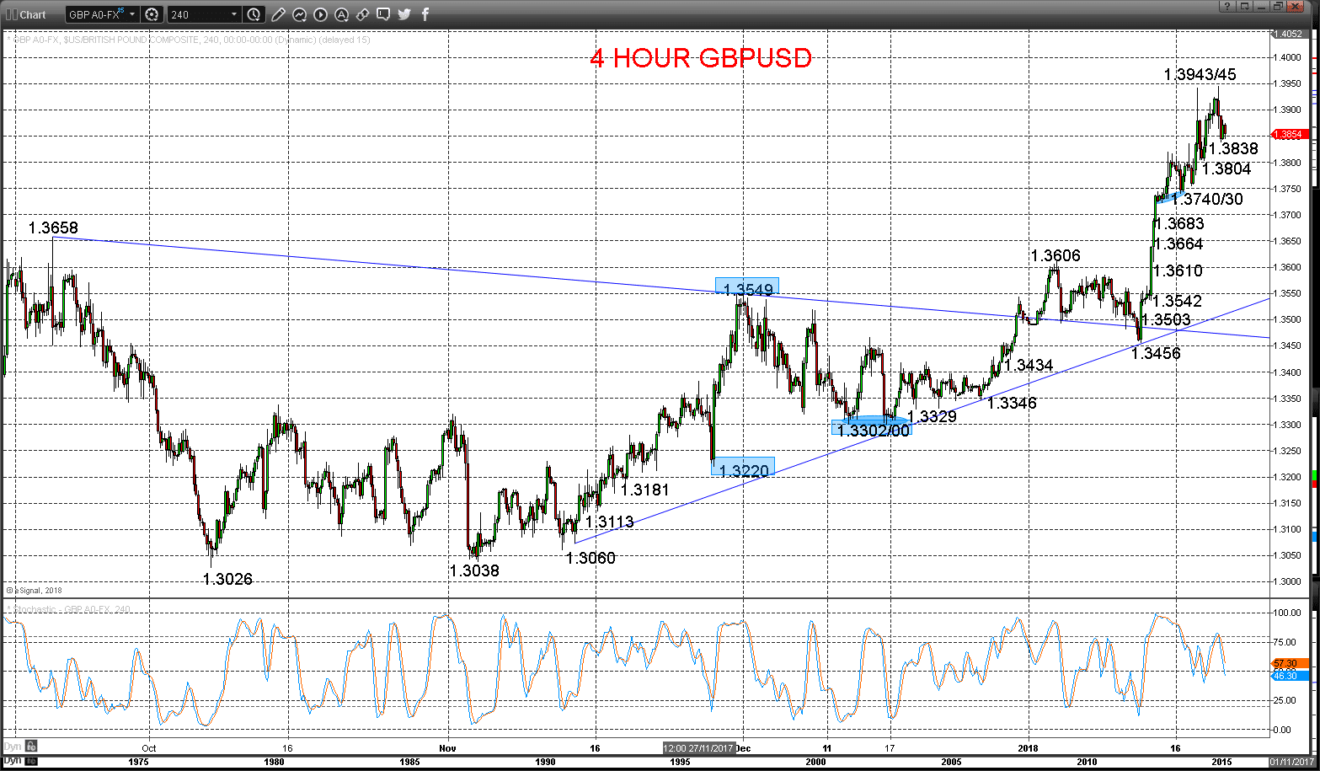Open the studies/indicator line chart menu
1320x771 pixels.
coord(300,14)
